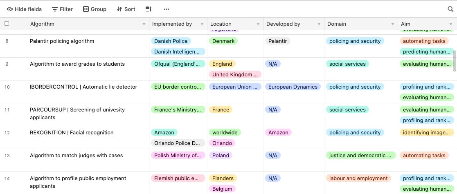The image size is (457, 194).
Task: Search the table with magnifier icon
Action: coord(450,9)
